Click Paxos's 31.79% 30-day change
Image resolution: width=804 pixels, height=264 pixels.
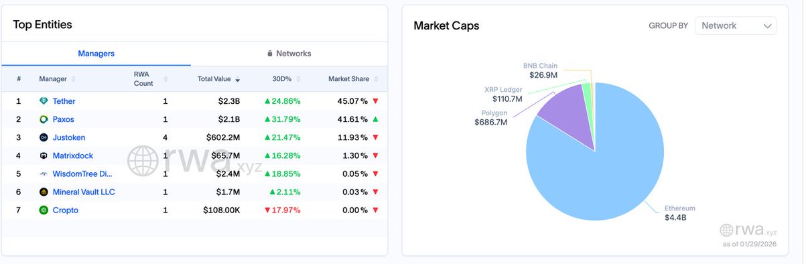click(x=282, y=119)
